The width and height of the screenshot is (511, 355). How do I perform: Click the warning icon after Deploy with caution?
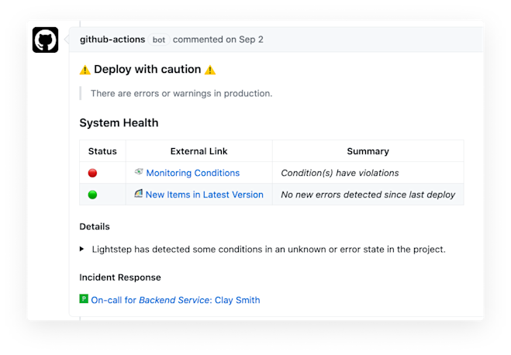click(x=210, y=70)
